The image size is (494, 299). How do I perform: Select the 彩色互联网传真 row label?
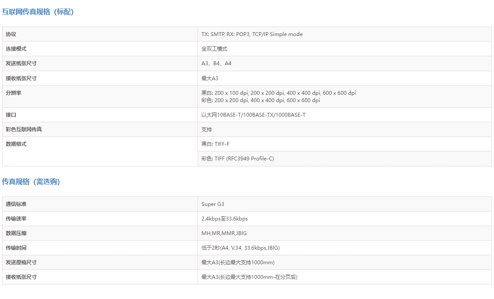pos(24,130)
